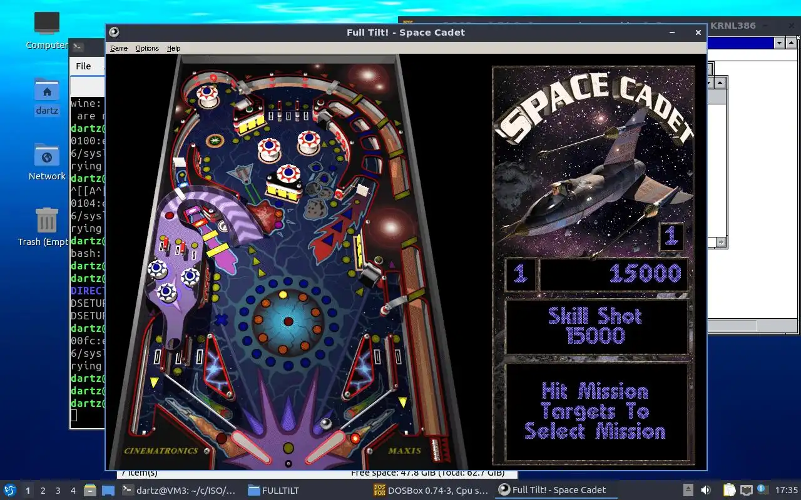Viewport: 801px width, 500px height.
Task: Click the Hit Mission Targets To Select Mission message
Action: point(594,411)
